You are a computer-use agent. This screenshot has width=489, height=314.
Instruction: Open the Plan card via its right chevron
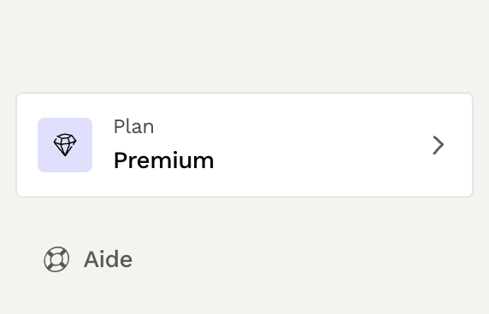(439, 145)
